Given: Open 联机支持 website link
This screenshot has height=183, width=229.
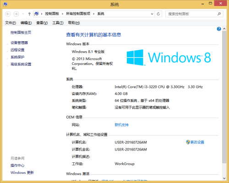Looking at the screenshot, I should coord(121,125).
